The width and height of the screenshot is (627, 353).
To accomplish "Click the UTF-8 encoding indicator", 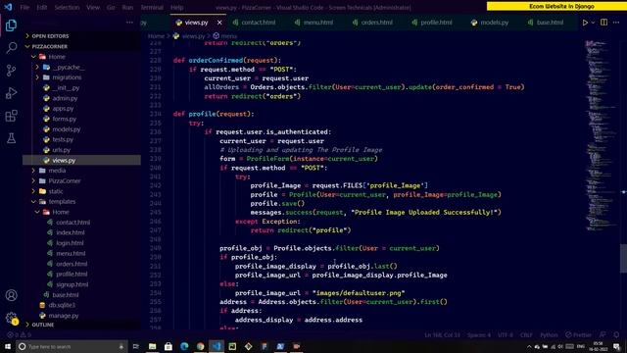I will click(506, 334).
